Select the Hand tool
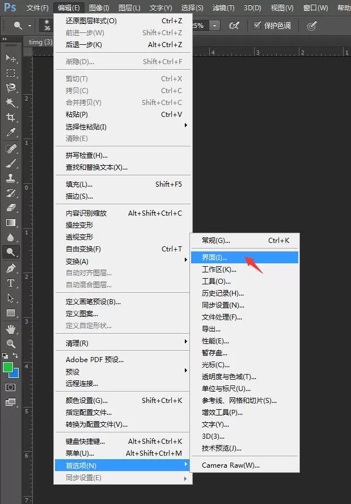 click(x=11, y=329)
